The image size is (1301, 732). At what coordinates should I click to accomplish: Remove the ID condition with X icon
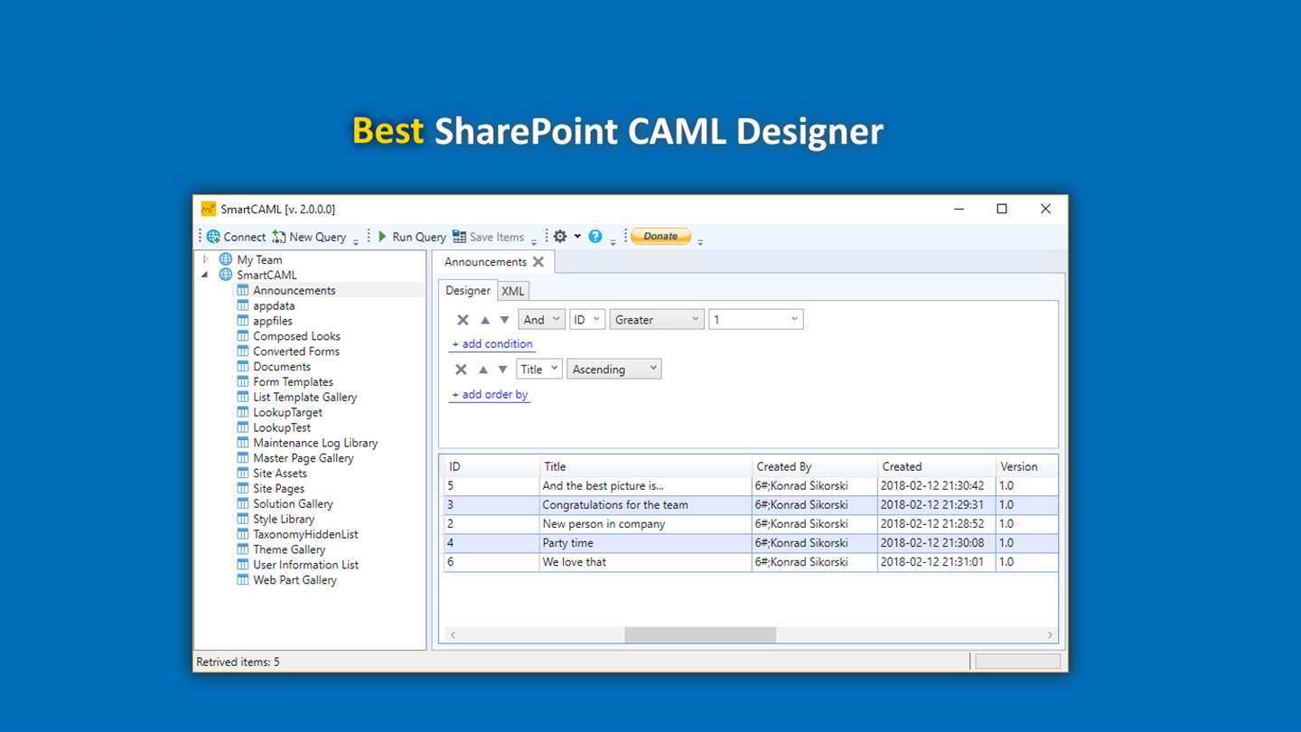tap(463, 320)
